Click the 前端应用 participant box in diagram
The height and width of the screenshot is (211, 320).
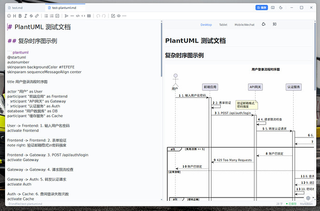pyautogui.click(x=210, y=87)
